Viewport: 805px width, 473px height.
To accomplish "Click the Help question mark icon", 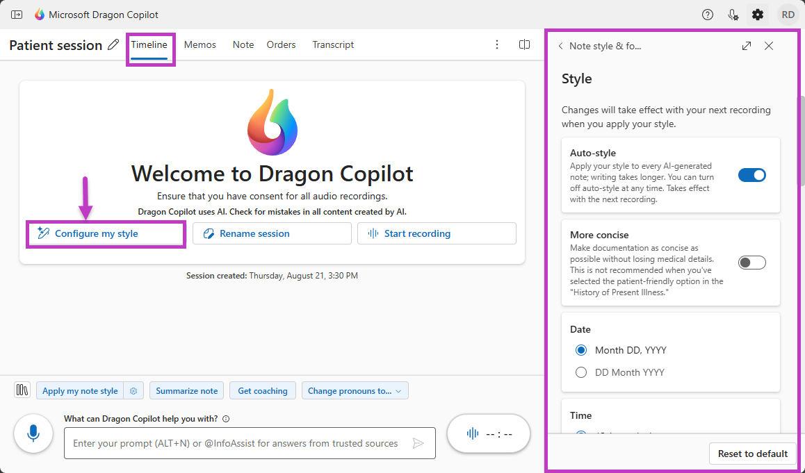I will pos(707,14).
